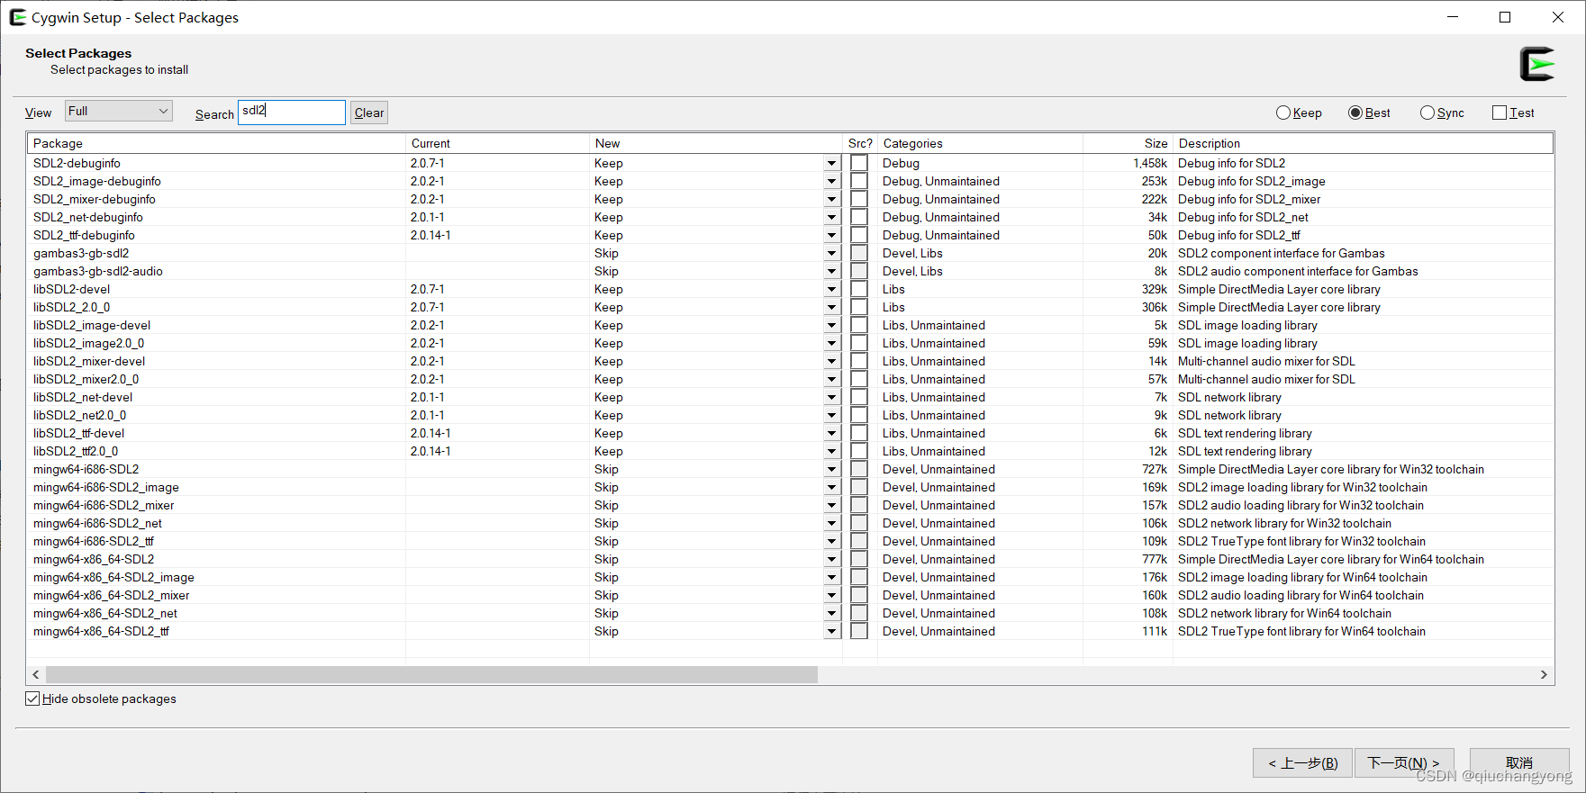Screen dimensions: 1586x793
Task: Open New dropdown for mingw64-x86_64-SDL2
Action: pyautogui.click(x=831, y=559)
